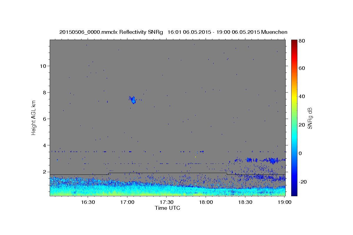Click the blue echo blob near 7.5 km

(x=133, y=100)
